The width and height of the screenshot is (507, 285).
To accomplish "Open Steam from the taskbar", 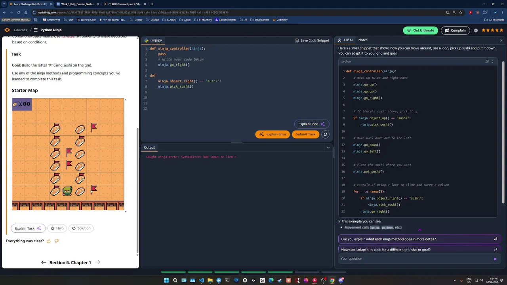I will 280,280.
